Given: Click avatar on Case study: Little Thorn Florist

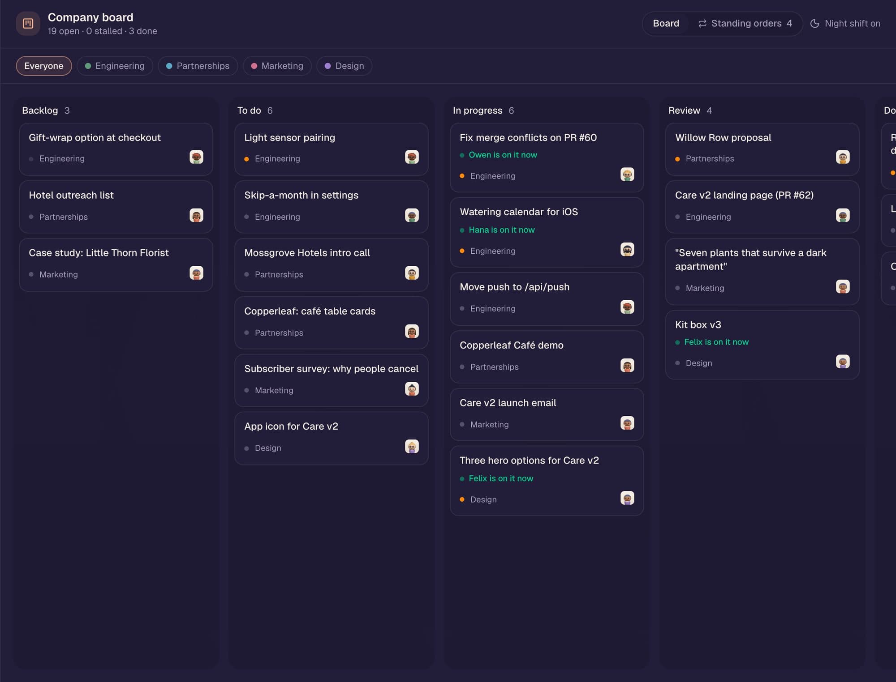Looking at the screenshot, I should pyautogui.click(x=196, y=273).
